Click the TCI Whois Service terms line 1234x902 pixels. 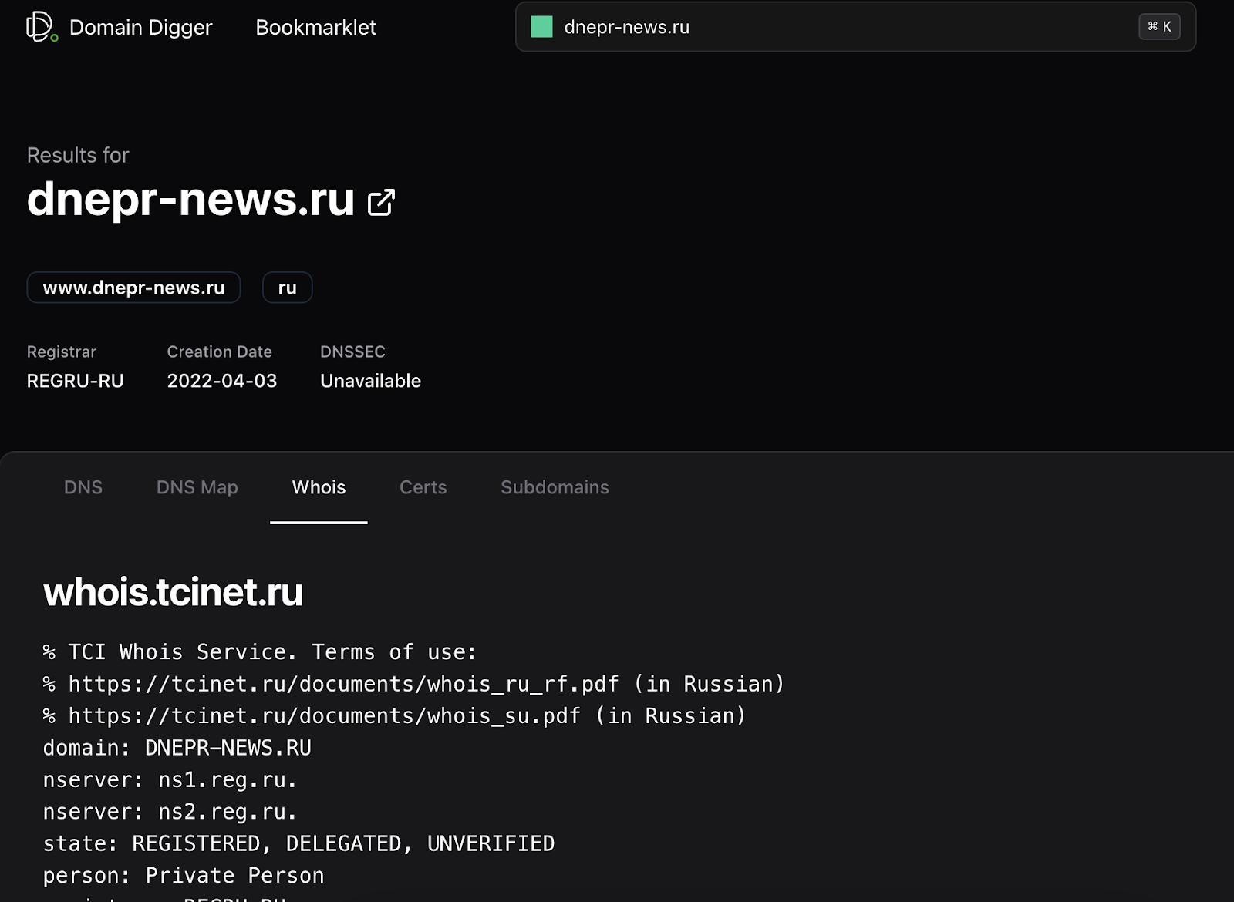[x=260, y=652]
